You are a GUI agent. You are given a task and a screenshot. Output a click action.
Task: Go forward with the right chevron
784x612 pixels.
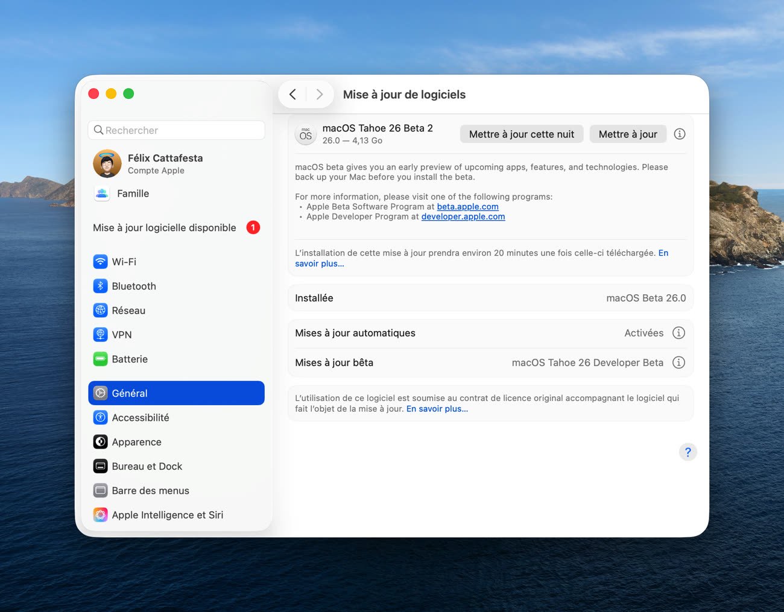tap(320, 94)
